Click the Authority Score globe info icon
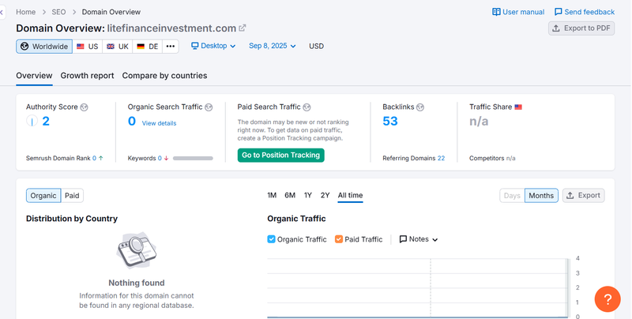The image size is (632, 319). click(84, 107)
